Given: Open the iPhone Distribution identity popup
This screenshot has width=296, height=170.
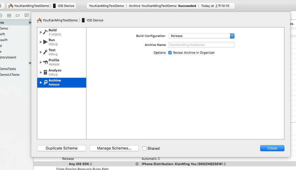Looking at the screenshot, I should [184, 164].
